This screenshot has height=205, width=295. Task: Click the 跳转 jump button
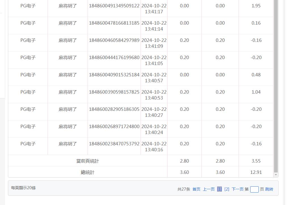point(269,189)
